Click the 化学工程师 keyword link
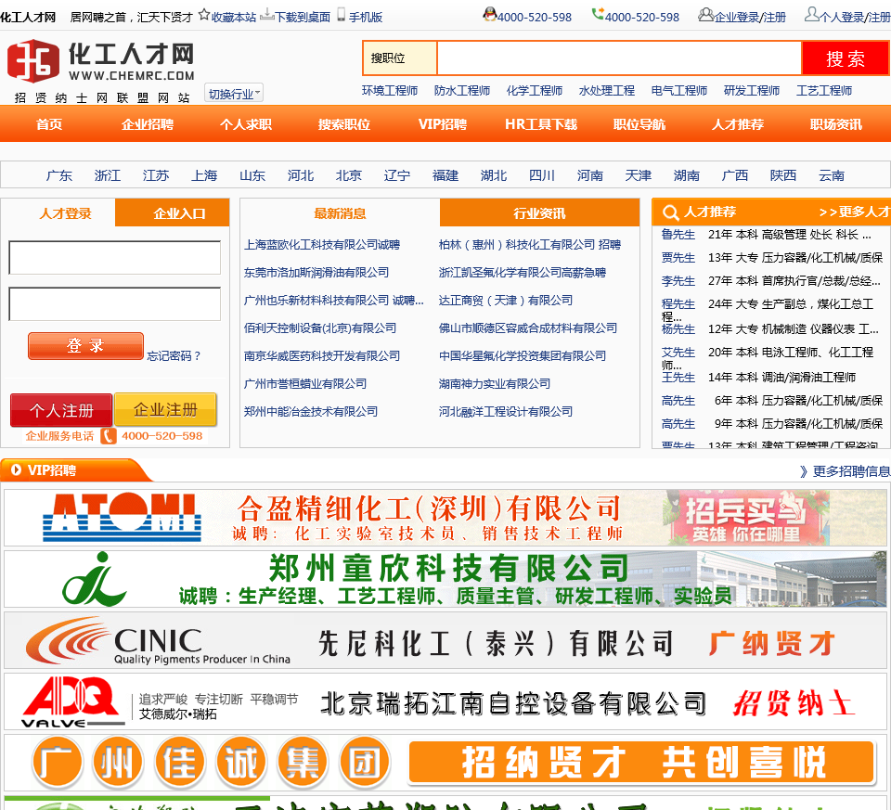 pyautogui.click(x=535, y=91)
